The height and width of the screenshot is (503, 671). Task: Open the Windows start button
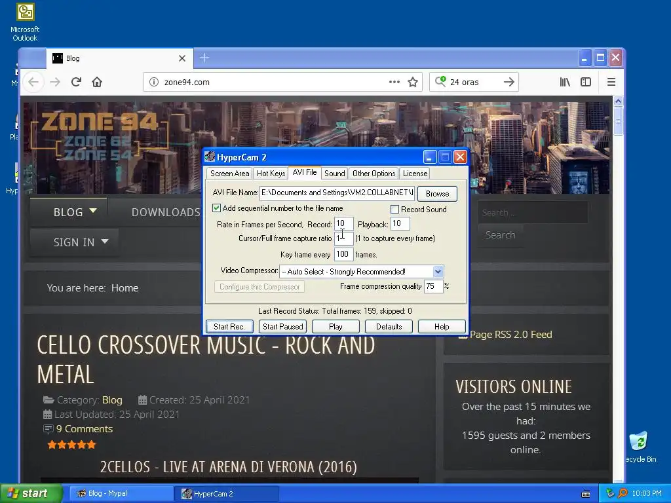point(31,494)
